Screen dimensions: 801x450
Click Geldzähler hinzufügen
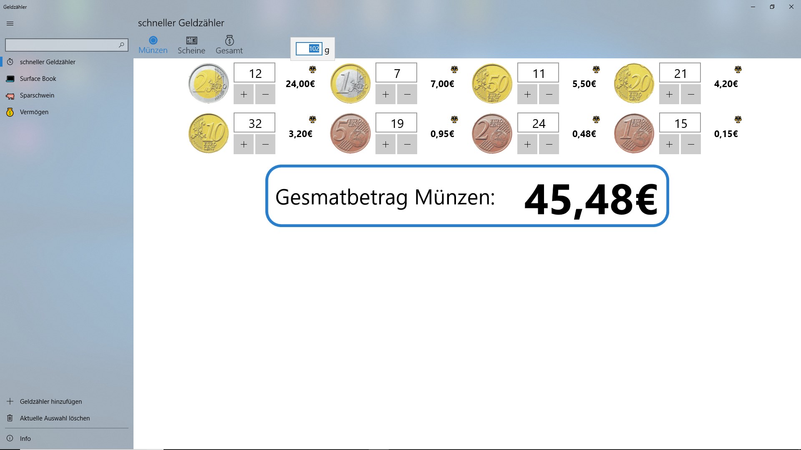[x=50, y=402]
